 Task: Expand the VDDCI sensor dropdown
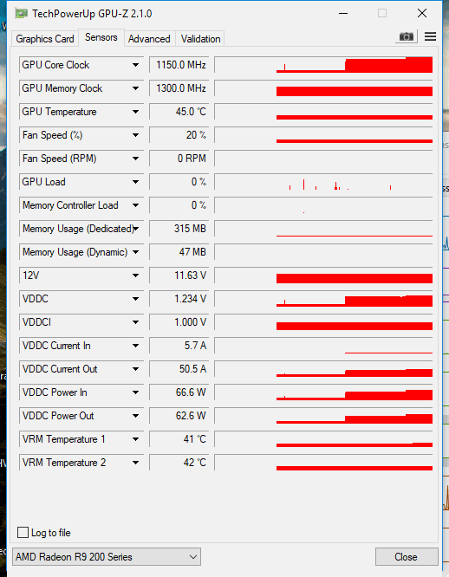point(135,322)
